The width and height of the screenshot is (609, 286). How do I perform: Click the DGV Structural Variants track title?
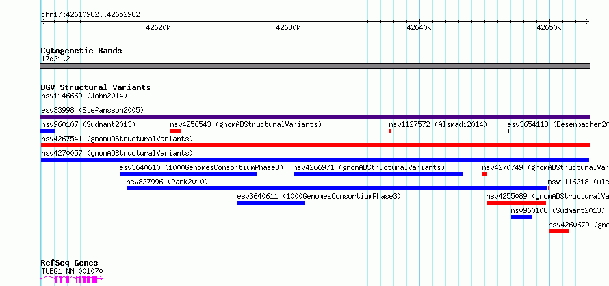[96, 87]
